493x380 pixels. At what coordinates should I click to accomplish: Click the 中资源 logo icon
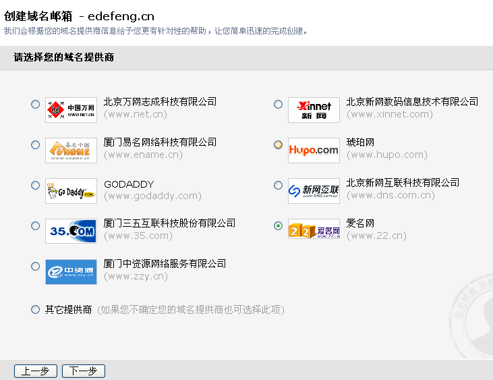71,272
